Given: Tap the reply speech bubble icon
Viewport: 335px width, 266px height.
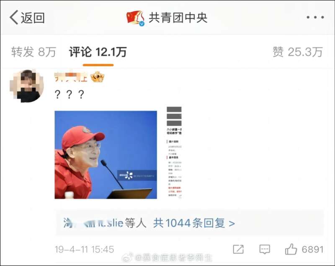Looking at the screenshot, I should (265, 249).
